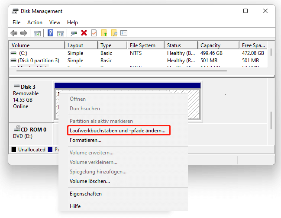Click the volume list vertical scrollbar

pos(271,52)
